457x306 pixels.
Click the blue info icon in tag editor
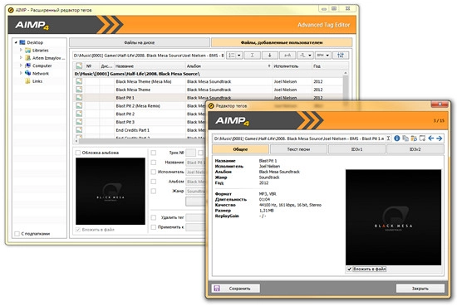[396, 138]
